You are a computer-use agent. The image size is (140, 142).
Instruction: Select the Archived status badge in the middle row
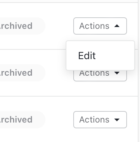[22, 73]
